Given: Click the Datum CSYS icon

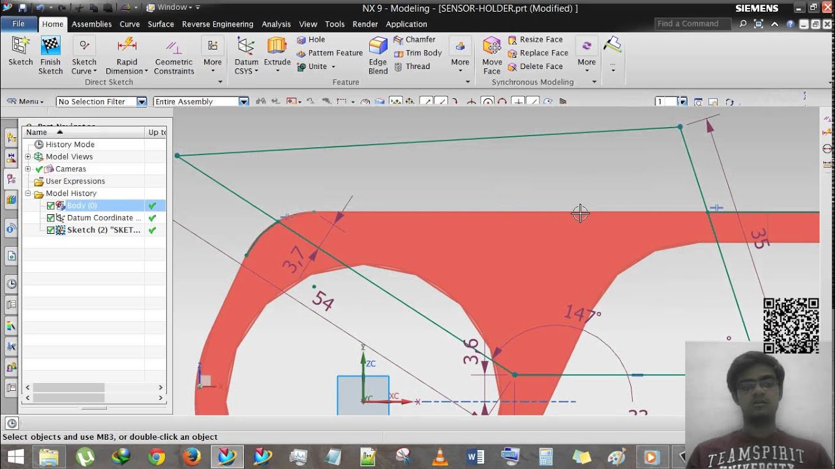Looking at the screenshot, I should pos(247,46).
